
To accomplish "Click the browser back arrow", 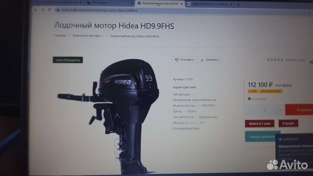I will pos(37,10).
